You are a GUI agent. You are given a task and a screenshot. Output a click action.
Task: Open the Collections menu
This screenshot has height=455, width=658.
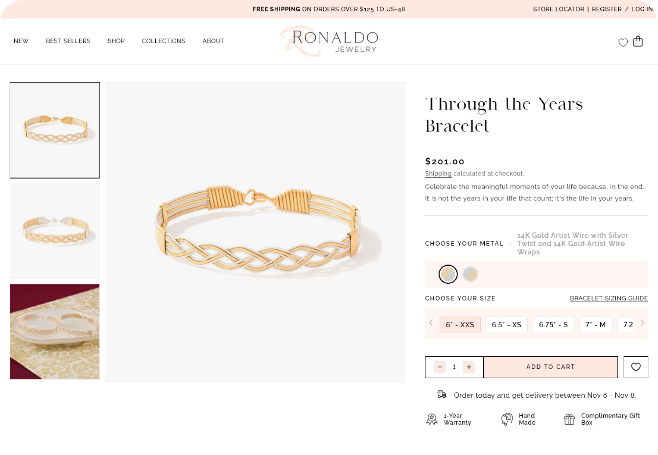click(163, 41)
